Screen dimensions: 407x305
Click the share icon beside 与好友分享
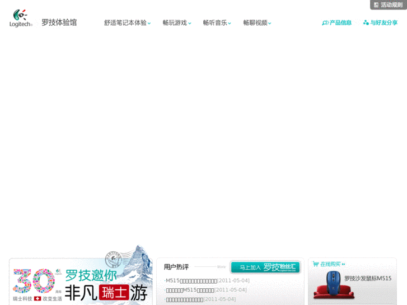point(366,22)
